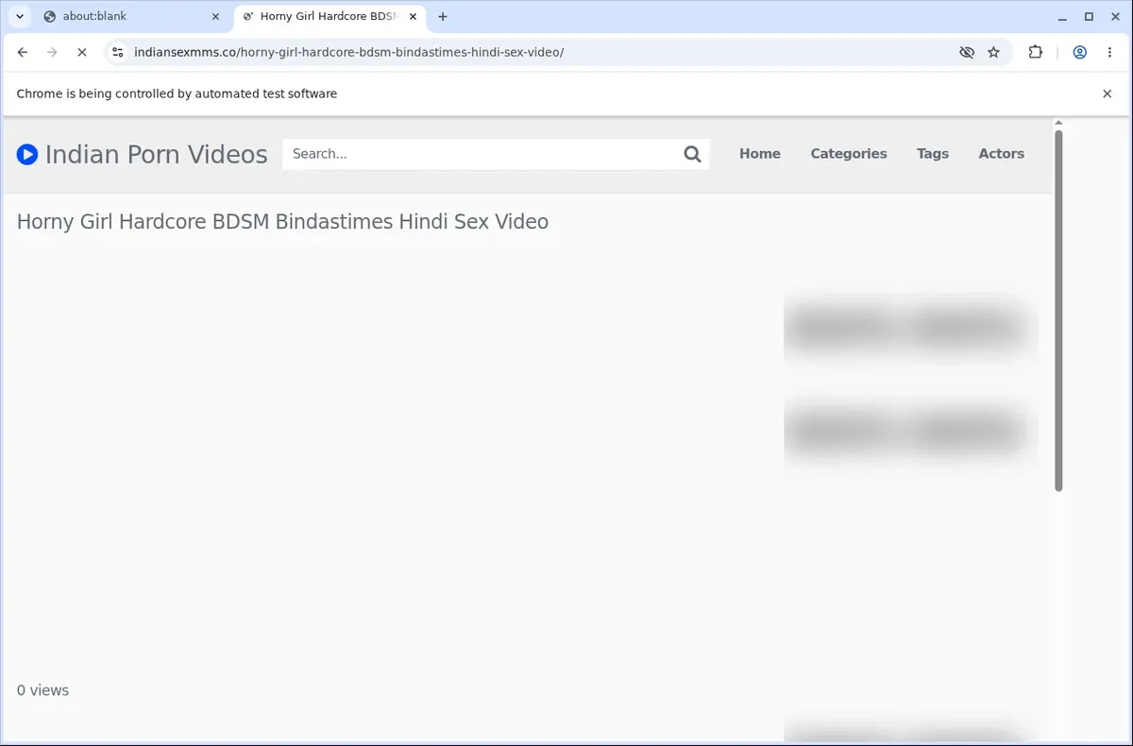Expand the tab search dropdown arrow

[19, 16]
